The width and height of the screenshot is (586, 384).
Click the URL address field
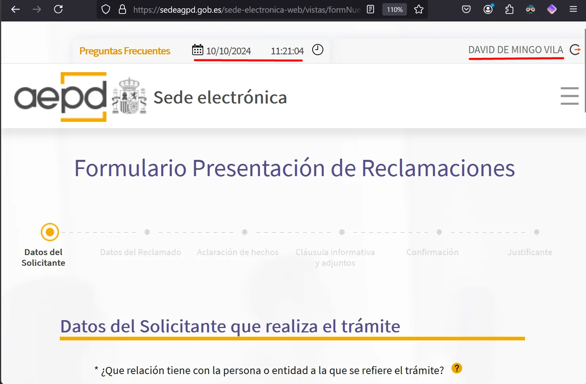click(246, 10)
